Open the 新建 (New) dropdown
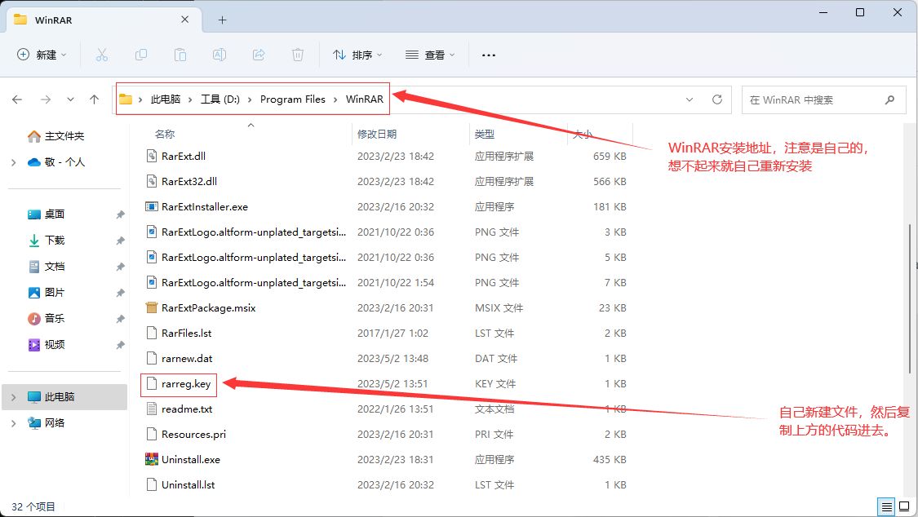This screenshot has width=918, height=517. [x=42, y=55]
